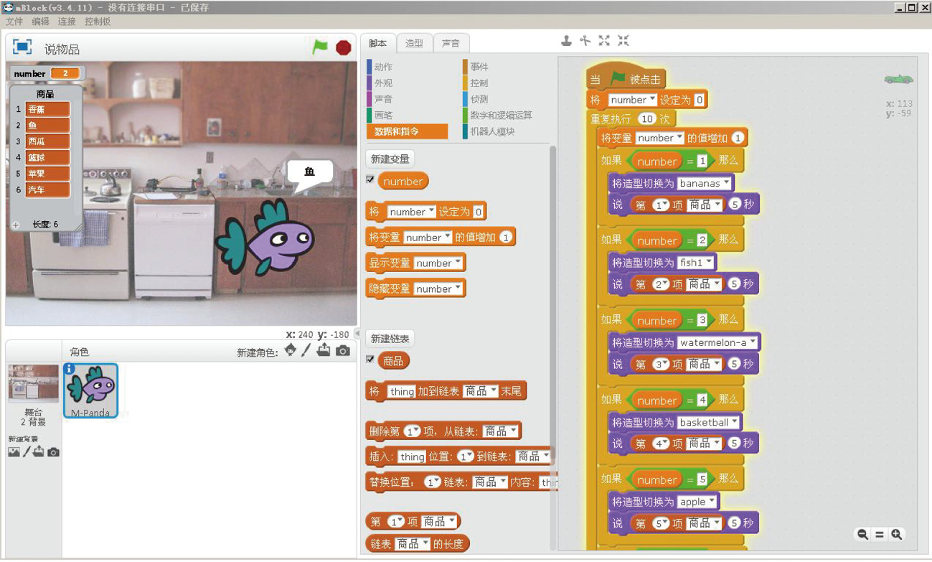Click the fish sprite on the stage
Viewport: 932px width, 562px height.
tap(266, 238)
